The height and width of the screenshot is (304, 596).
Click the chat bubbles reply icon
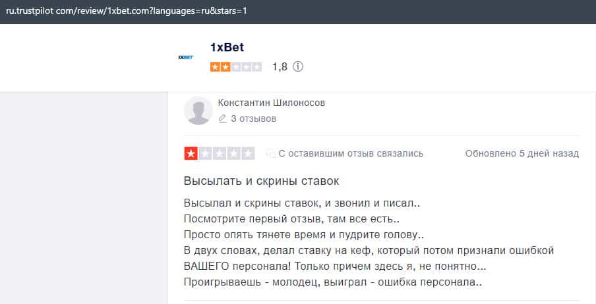pos(270,153)
